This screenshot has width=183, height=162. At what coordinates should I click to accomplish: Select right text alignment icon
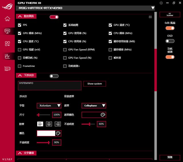(x=58, y=124)
